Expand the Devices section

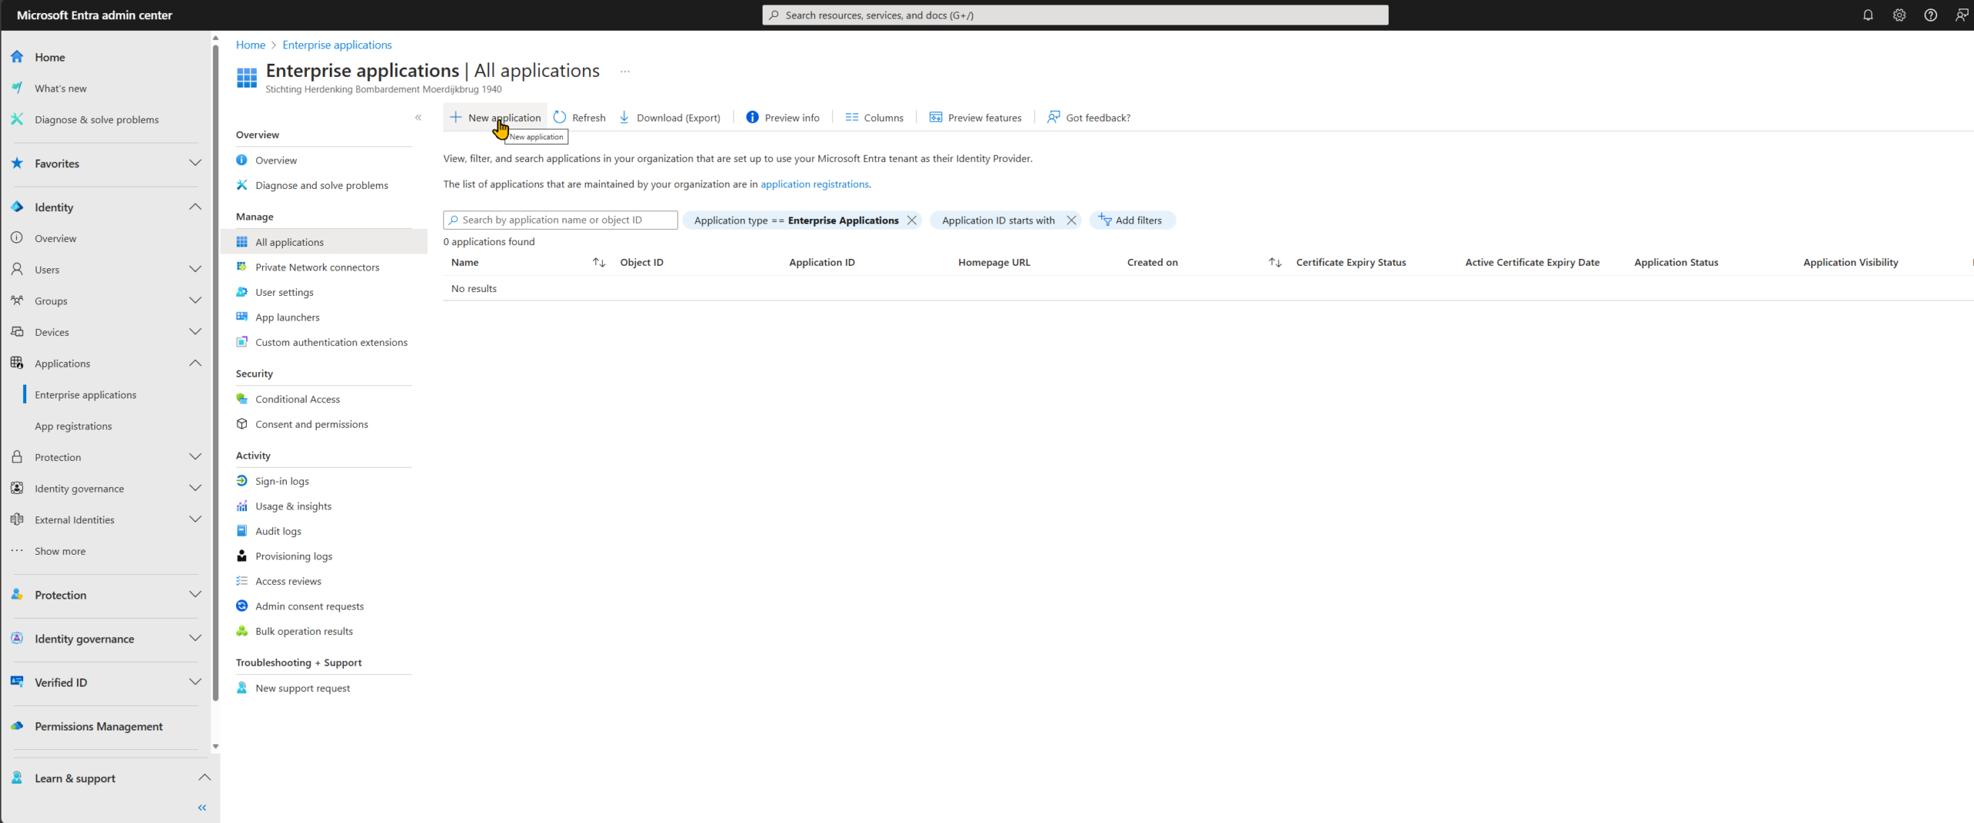(x=195, y=331)
